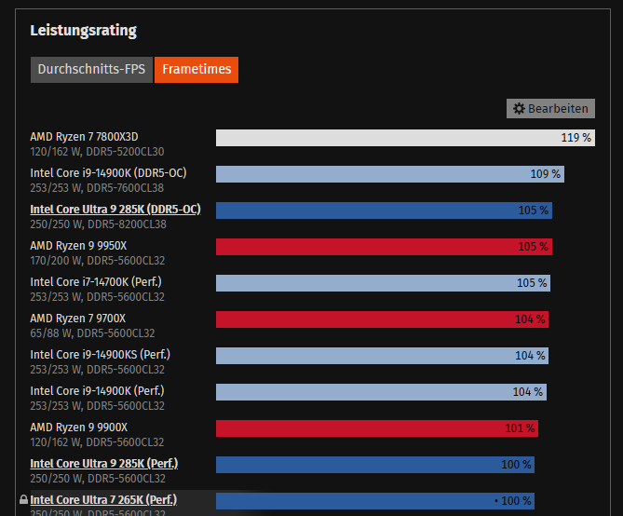Select the Frametimes tab
Screen dimensions: 623x516
196,70
